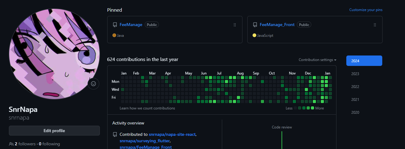Click the Edit profile button
Screen dimensions: 405x149
[54, 131]
